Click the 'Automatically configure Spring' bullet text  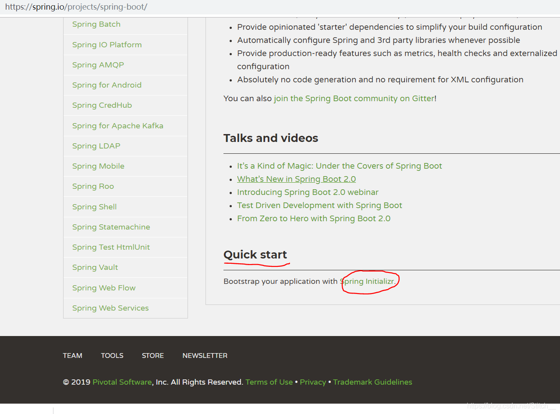click(x=379, y=40)
